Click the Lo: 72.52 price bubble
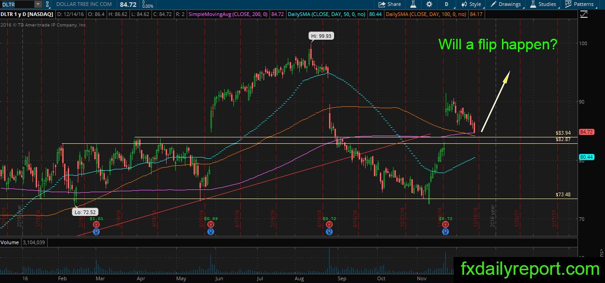This screenshot has width=605, height=283. 85,212
